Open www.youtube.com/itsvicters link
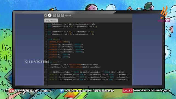Image resolution: width=176 pixels, height=99 pixels. tap(33, 91)
